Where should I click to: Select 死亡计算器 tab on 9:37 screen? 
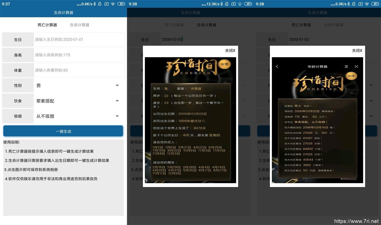pos(47,25)
